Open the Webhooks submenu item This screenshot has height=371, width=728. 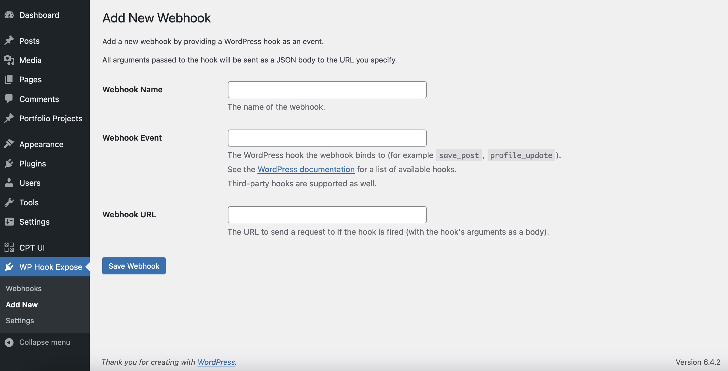(24, 288)
